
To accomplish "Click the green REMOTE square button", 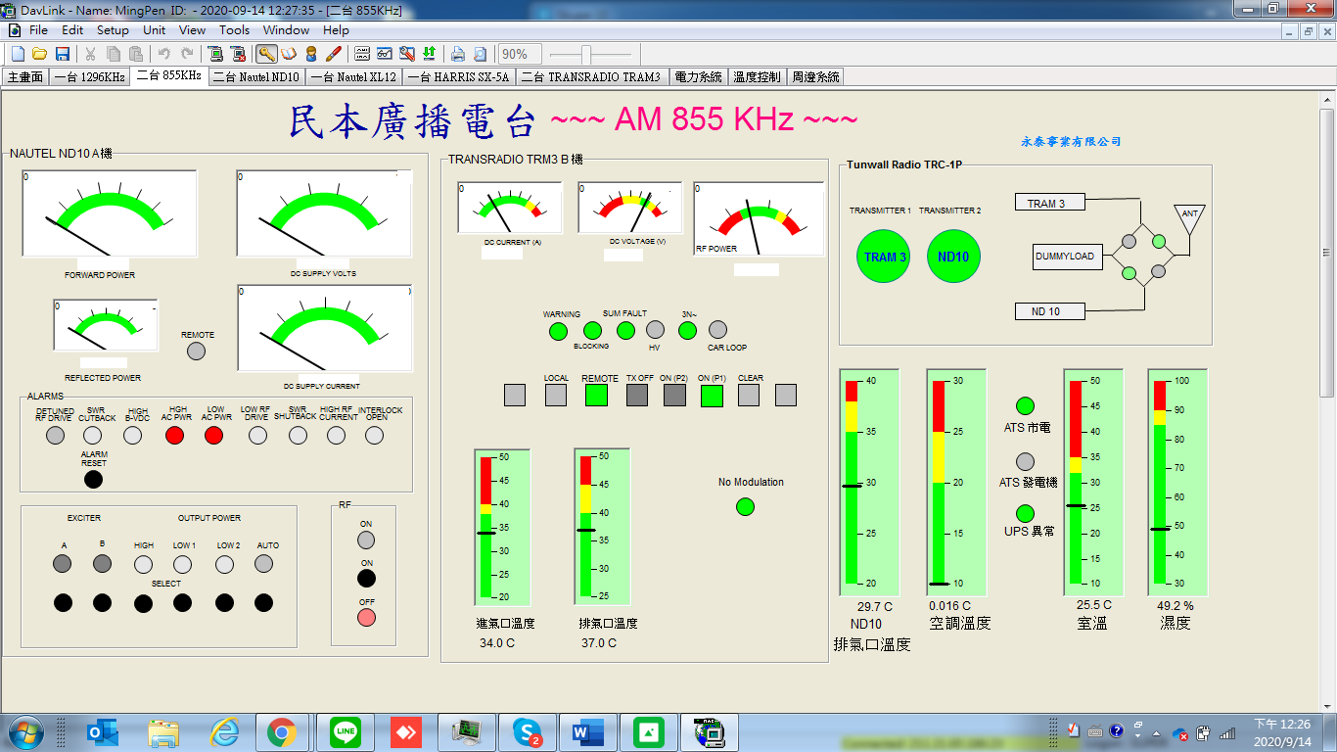I will pyautogui.click(x=596, y=395).
